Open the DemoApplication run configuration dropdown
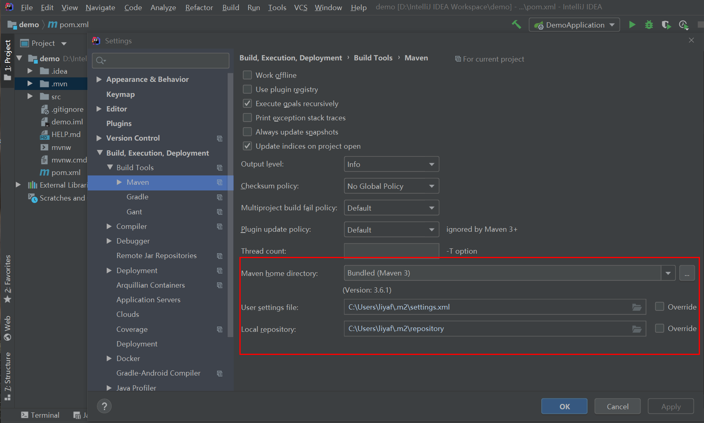 point(575,25)
